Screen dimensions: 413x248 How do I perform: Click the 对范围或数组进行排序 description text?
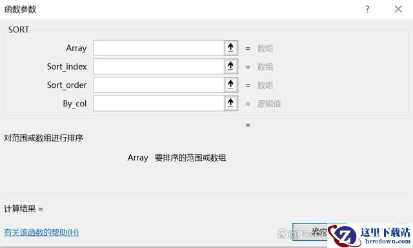click(x=43, y=138)
